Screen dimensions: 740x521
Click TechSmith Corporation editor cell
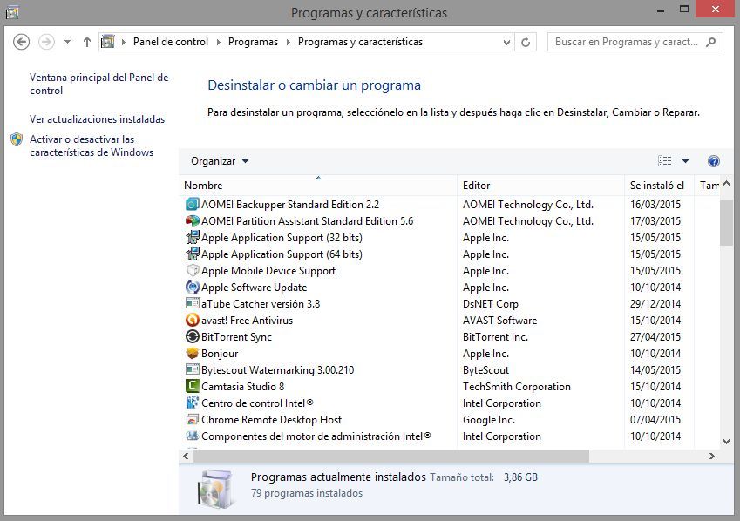pyautogui.click(x=517, y=387)
